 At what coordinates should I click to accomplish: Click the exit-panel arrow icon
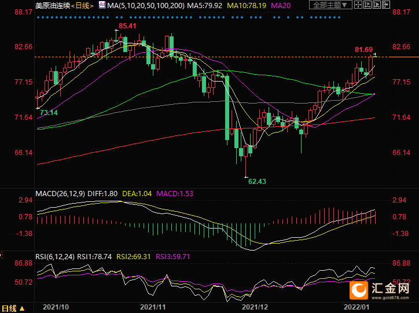click(386, 5)
